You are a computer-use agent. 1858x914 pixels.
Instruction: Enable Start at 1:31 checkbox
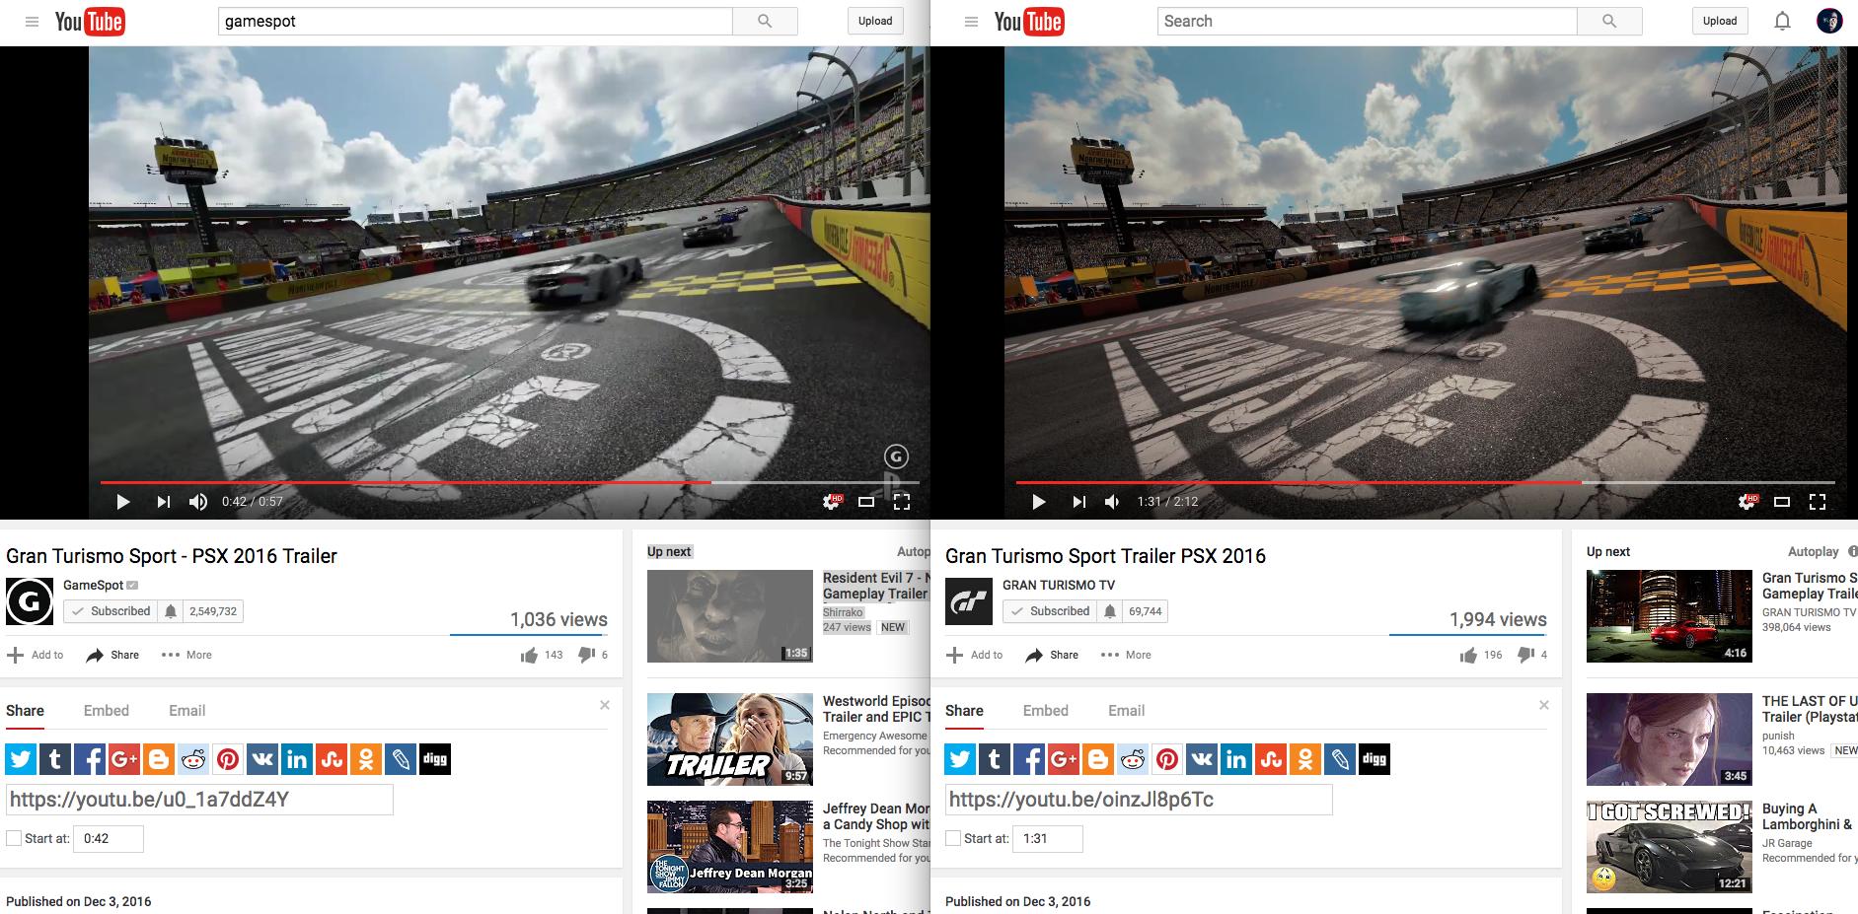[953, 838]
